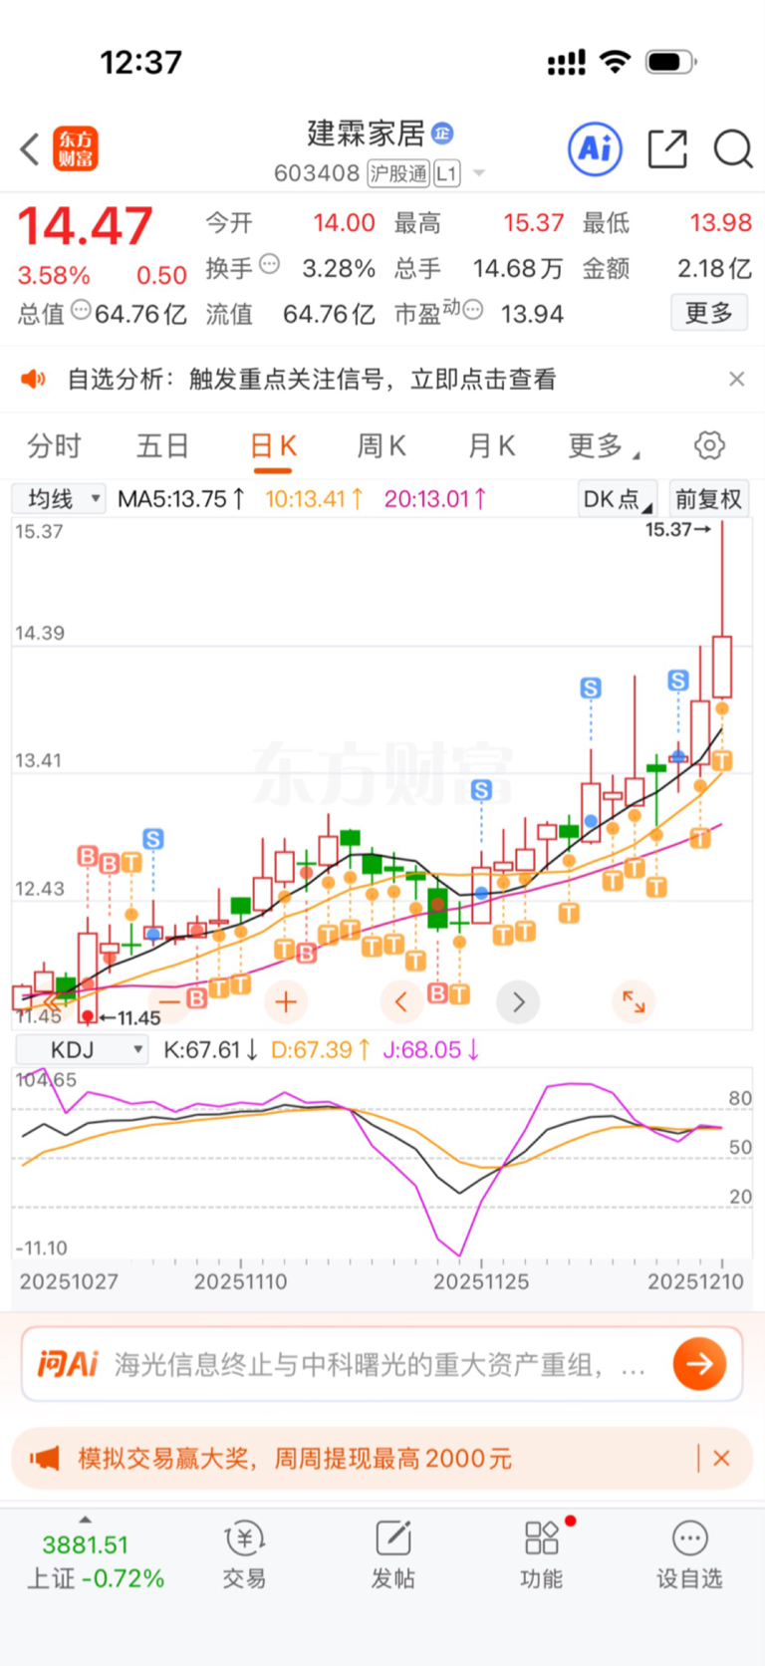The image size is (765, 1666).
Task: Zoom out chart with minus button
Action: pos(169,1001)
